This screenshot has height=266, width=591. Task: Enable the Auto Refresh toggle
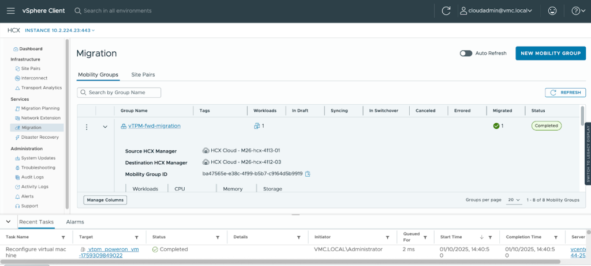(x=466, y=53)
